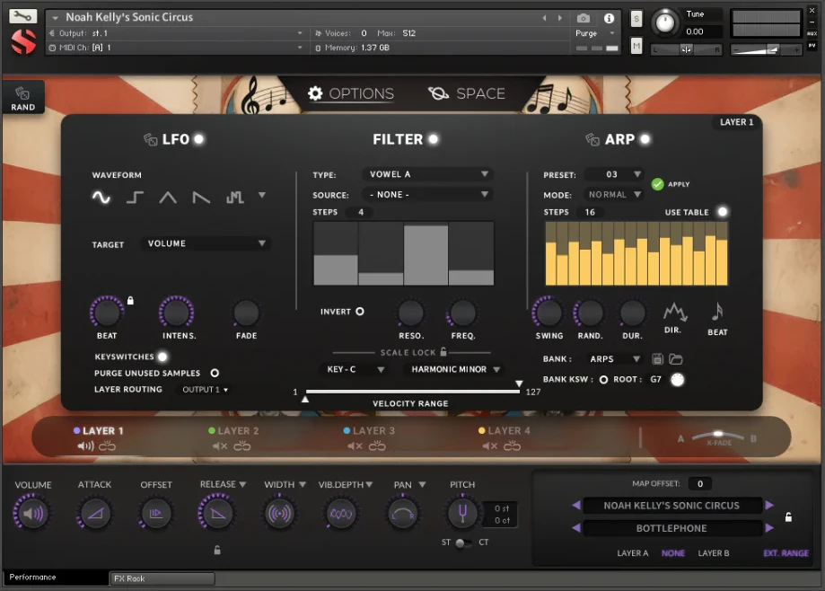Select LAYER B assignment
825x591 pixels.
coord(714,553)
